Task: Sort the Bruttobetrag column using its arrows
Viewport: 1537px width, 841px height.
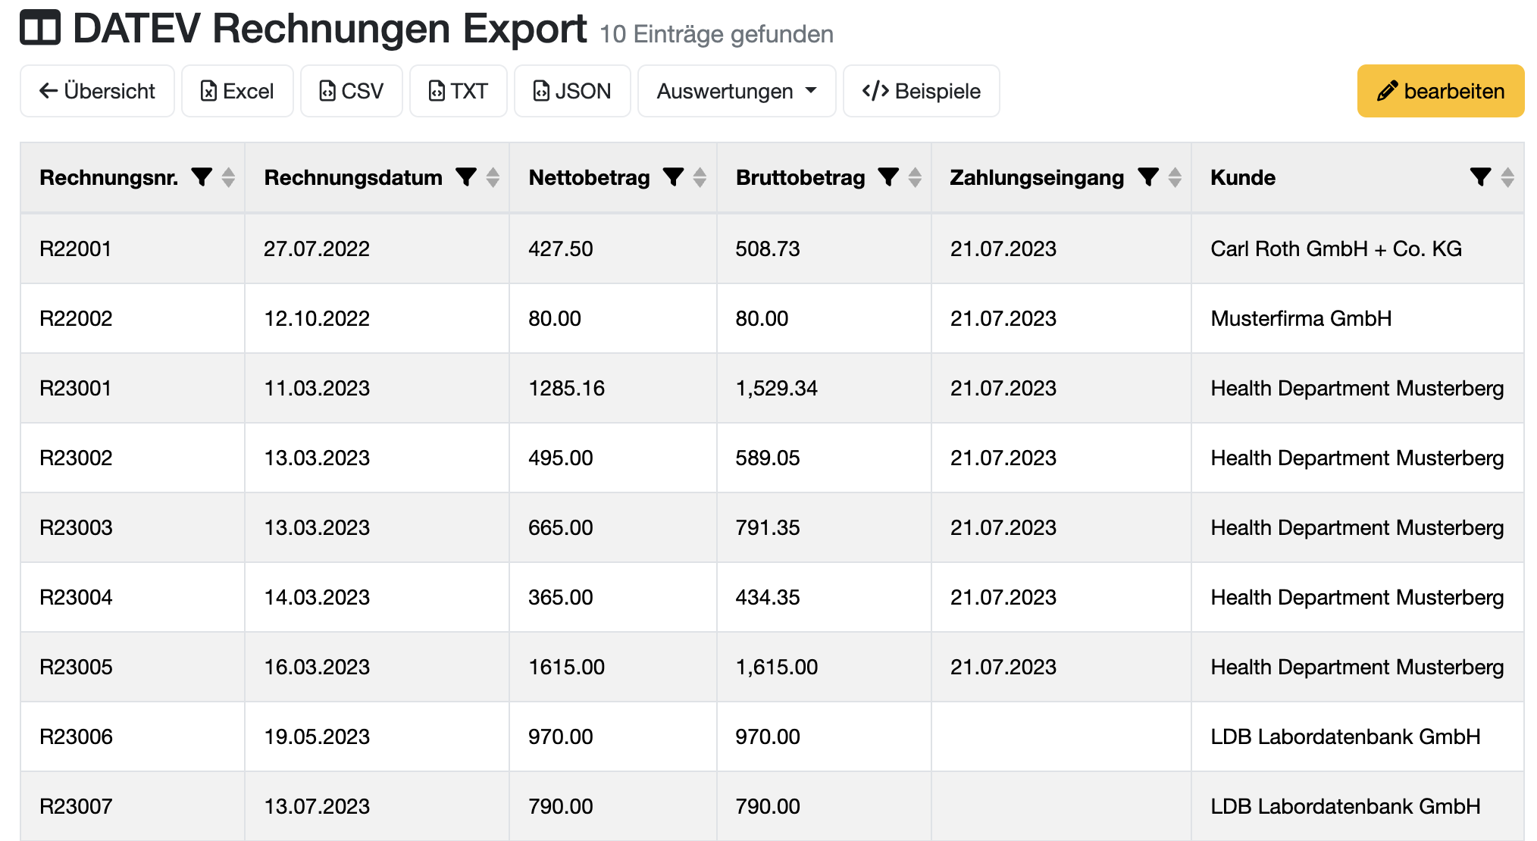Action: 914,177
